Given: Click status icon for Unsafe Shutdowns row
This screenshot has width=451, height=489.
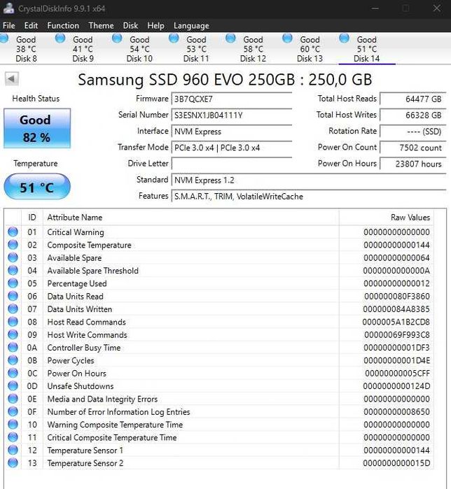Looking at the screenshot, I should (13, 385).
